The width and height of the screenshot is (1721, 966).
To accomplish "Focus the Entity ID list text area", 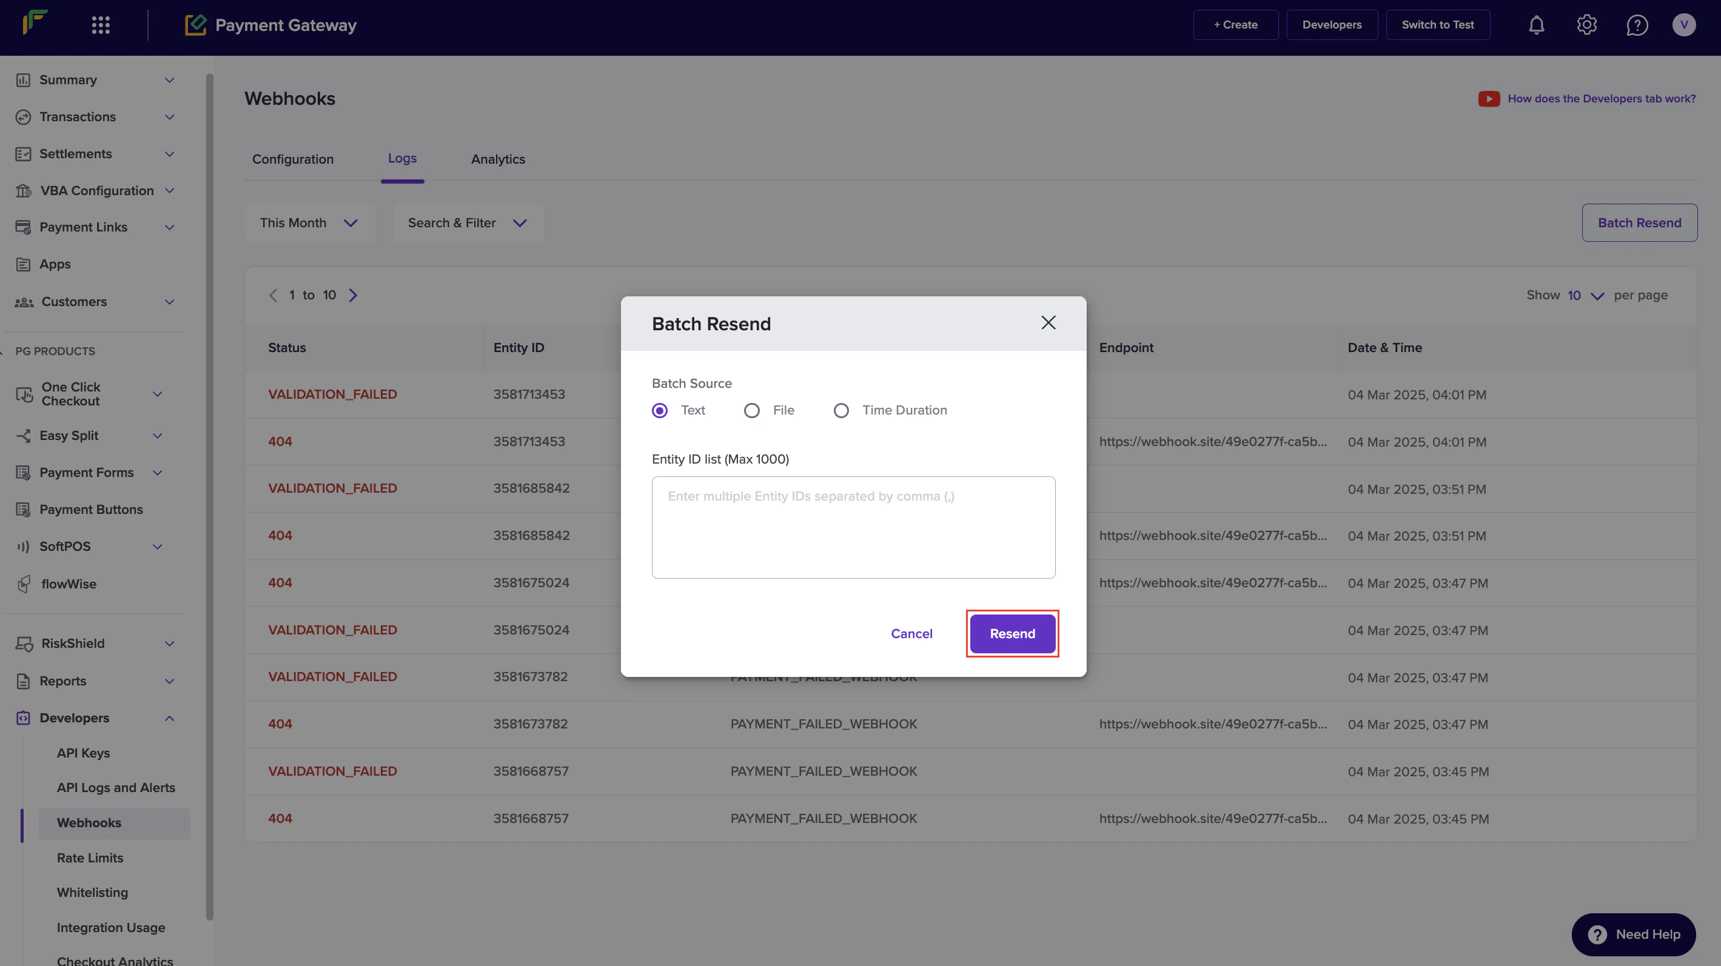I will (x=853, y=527).
